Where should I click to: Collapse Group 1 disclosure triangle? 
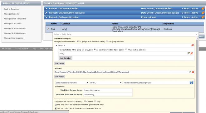click(56, 45)
